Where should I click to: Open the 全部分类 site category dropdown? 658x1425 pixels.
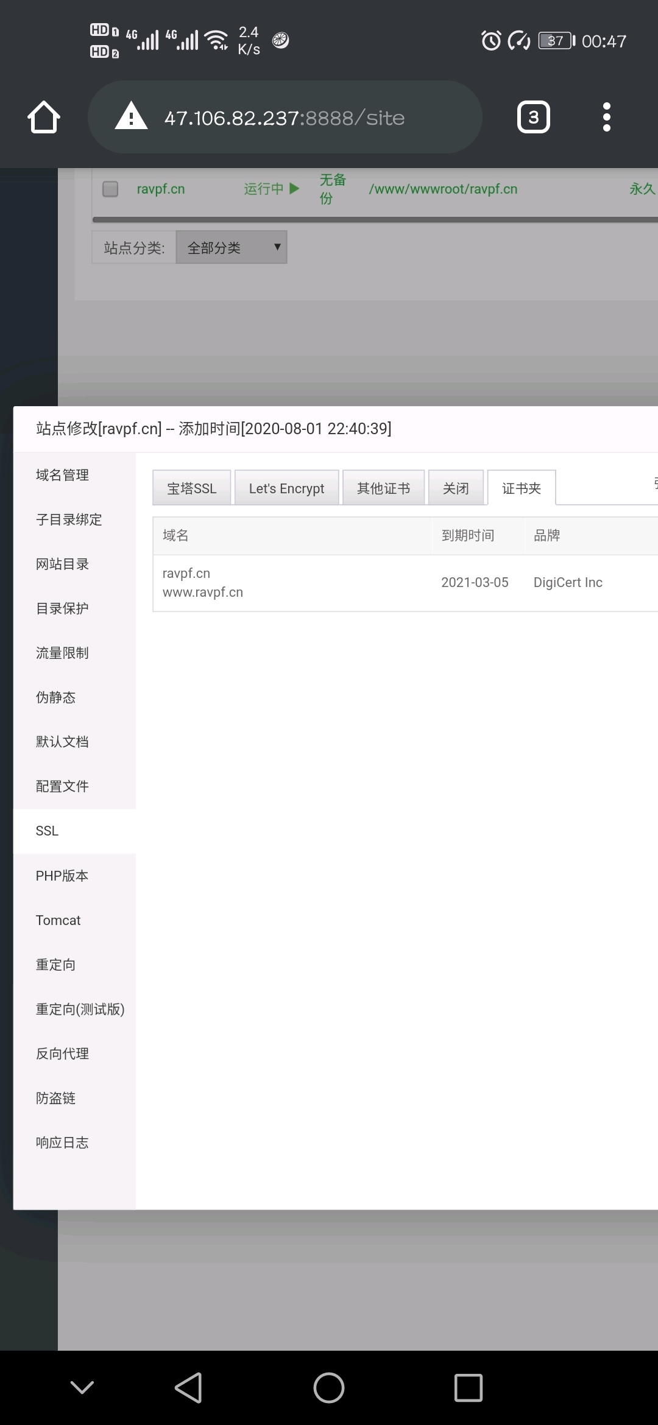[232, 247]
